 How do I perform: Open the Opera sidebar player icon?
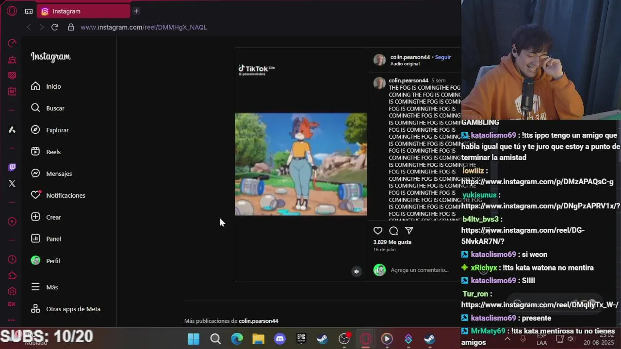(12, 222)
